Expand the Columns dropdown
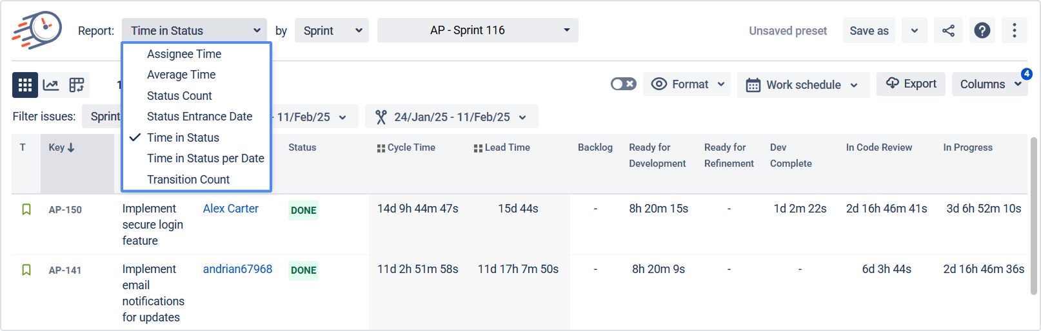1041x331 pixels. point(989,84)
